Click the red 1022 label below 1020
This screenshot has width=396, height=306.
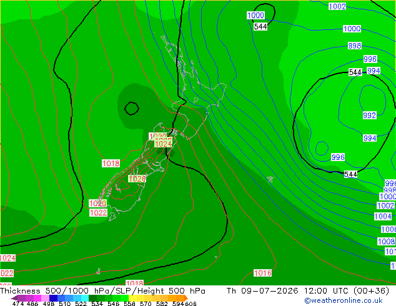[98, 212]
